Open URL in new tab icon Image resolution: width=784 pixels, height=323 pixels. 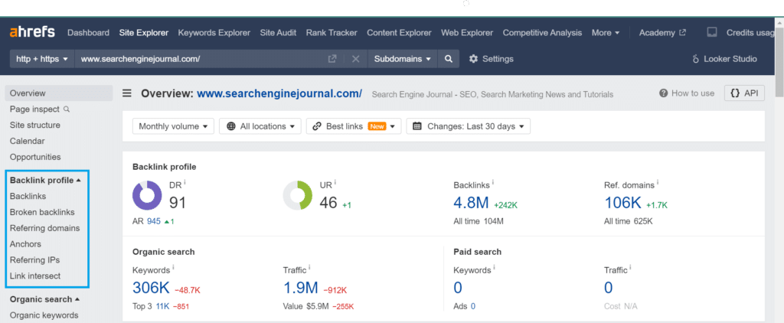pos(332,58)
